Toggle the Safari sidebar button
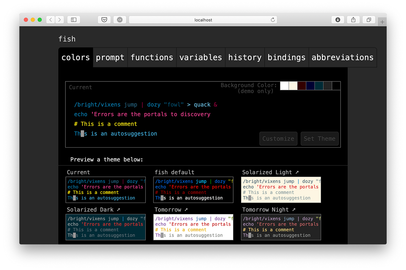406x270 pixels. click(74, 20)
